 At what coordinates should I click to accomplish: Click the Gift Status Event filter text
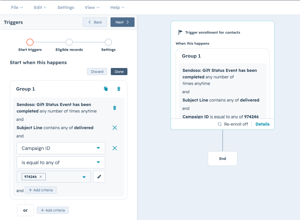(57, 108)
